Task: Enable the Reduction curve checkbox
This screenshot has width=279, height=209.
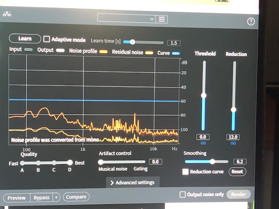Action: pyautogui.click(x=185, y=172)
